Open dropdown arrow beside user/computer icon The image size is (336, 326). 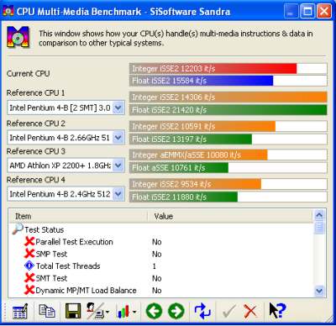click(x=108, y=312)
